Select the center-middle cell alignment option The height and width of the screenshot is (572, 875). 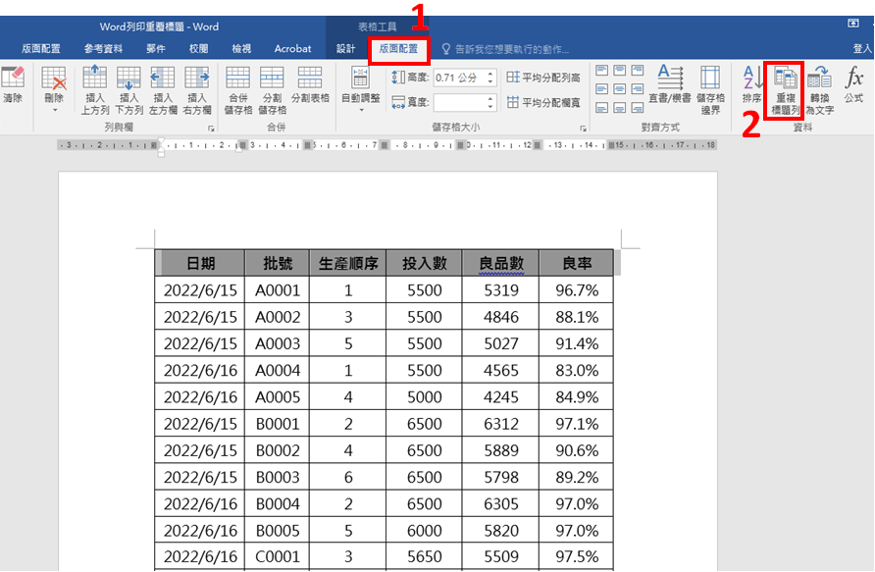[620, 89]
